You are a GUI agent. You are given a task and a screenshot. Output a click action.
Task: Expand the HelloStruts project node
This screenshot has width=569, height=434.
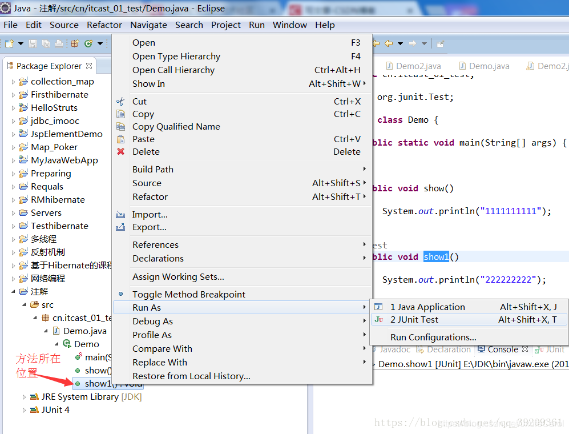14,108
